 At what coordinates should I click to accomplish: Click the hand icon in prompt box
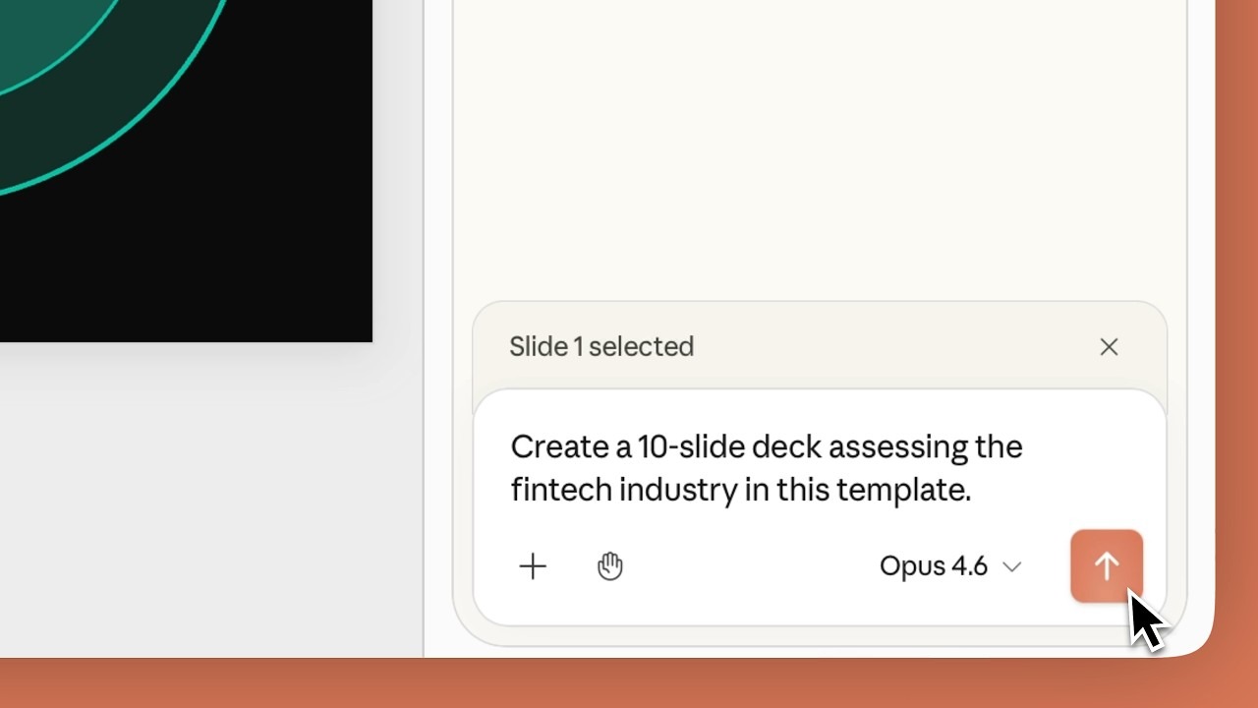pyautogui.click(x=610, y=566)
